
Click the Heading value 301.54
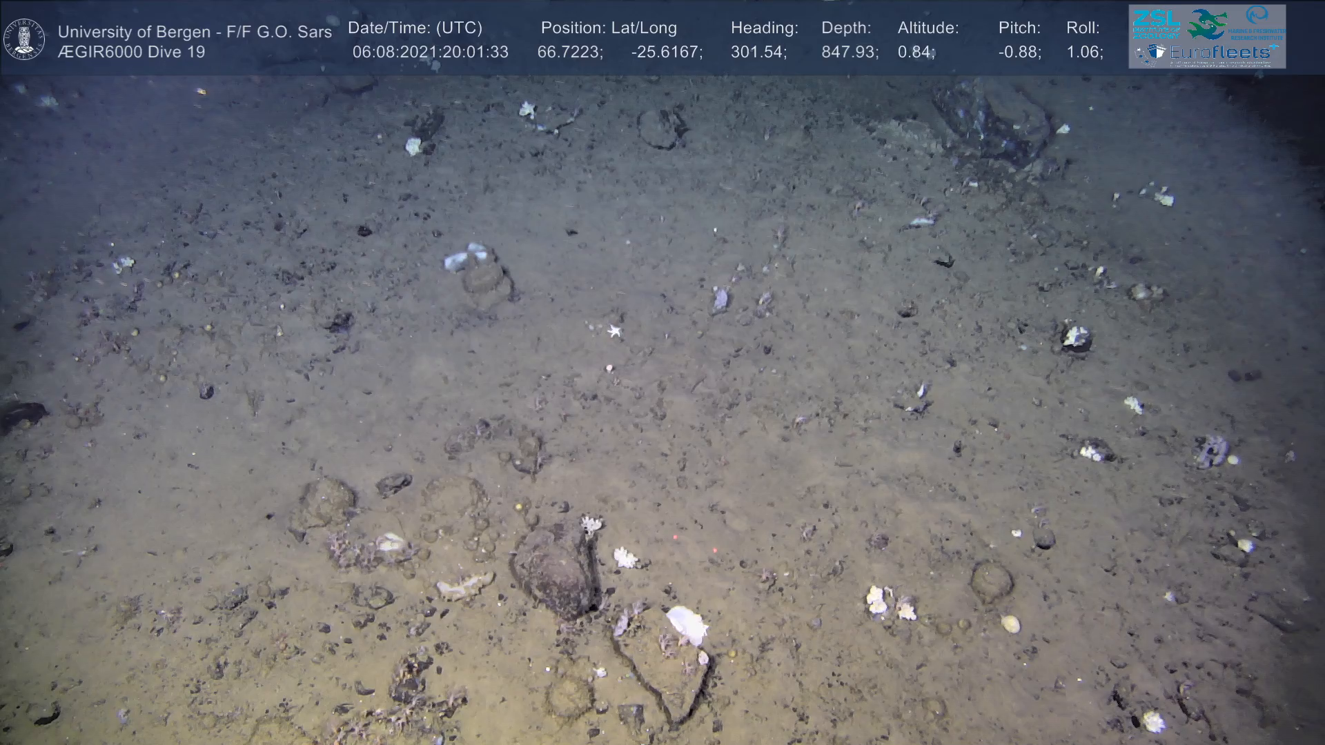pyautogui.click(x=758, y=52)
